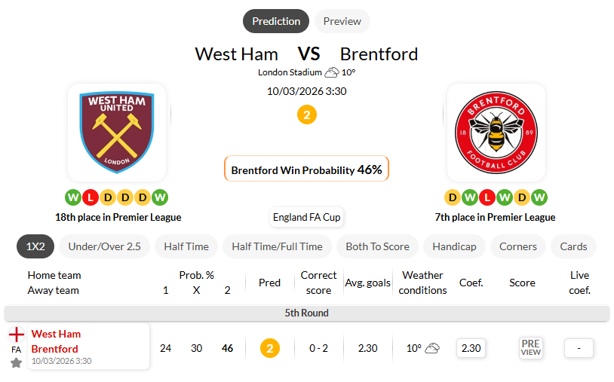Click the 2.30 coefficient button
This screenshot has width=614, height=382.
[x=471, y=348]
